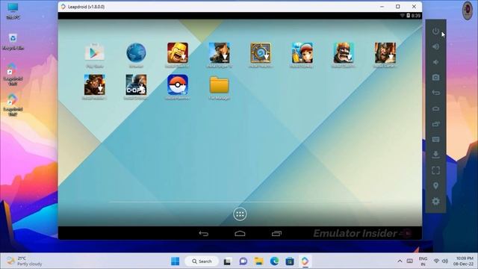This screenshot has height=269, width=478.
Task: Open the weather widget on taskbar
Action: coord(25,262)
